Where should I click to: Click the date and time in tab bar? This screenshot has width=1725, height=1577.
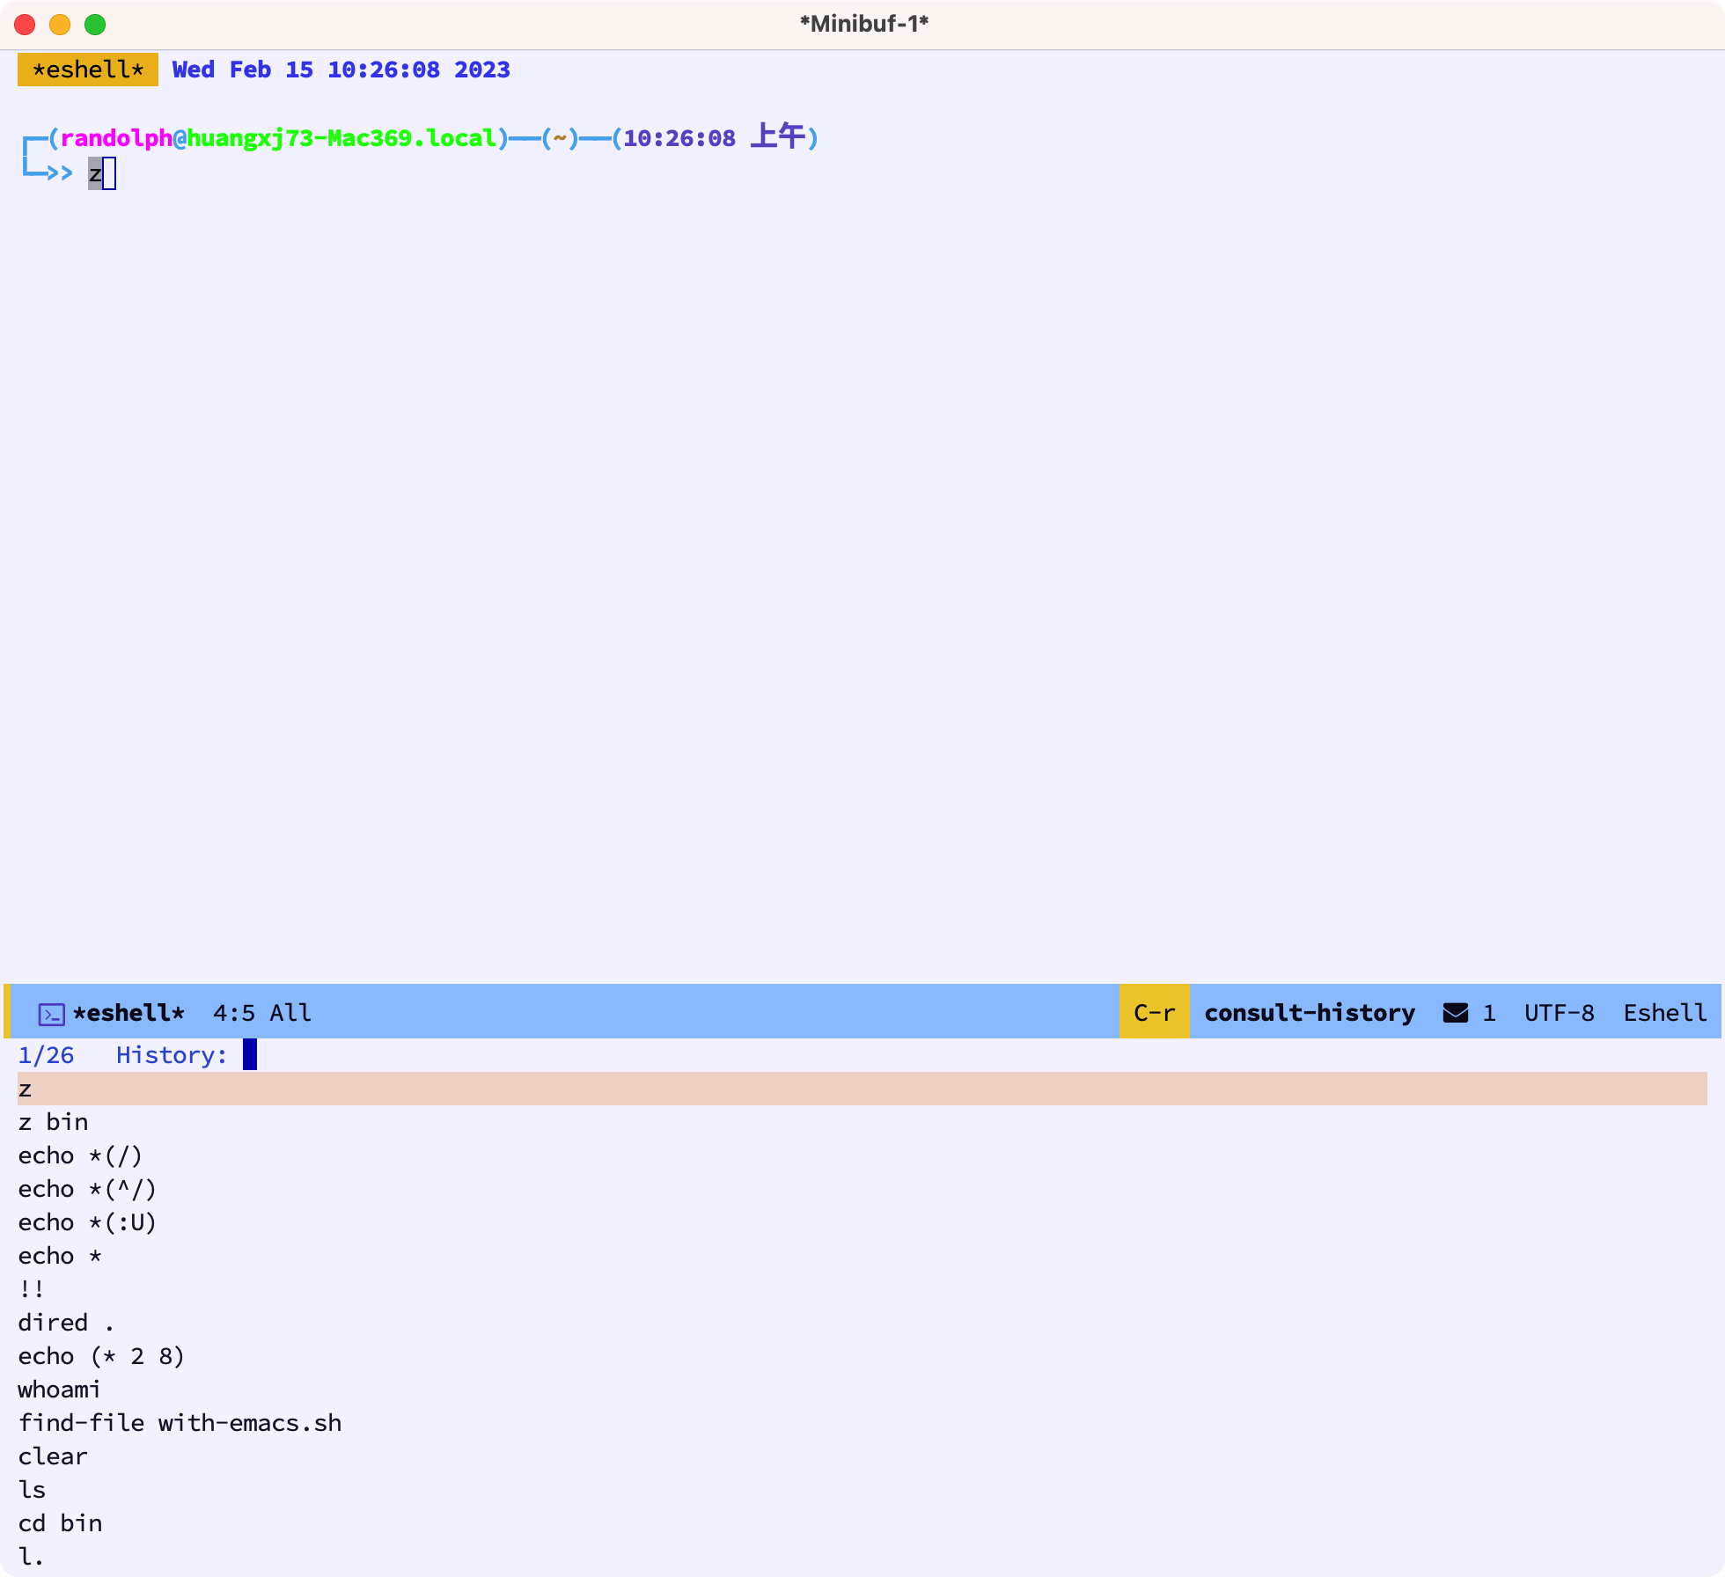click(x=341, y=70)
